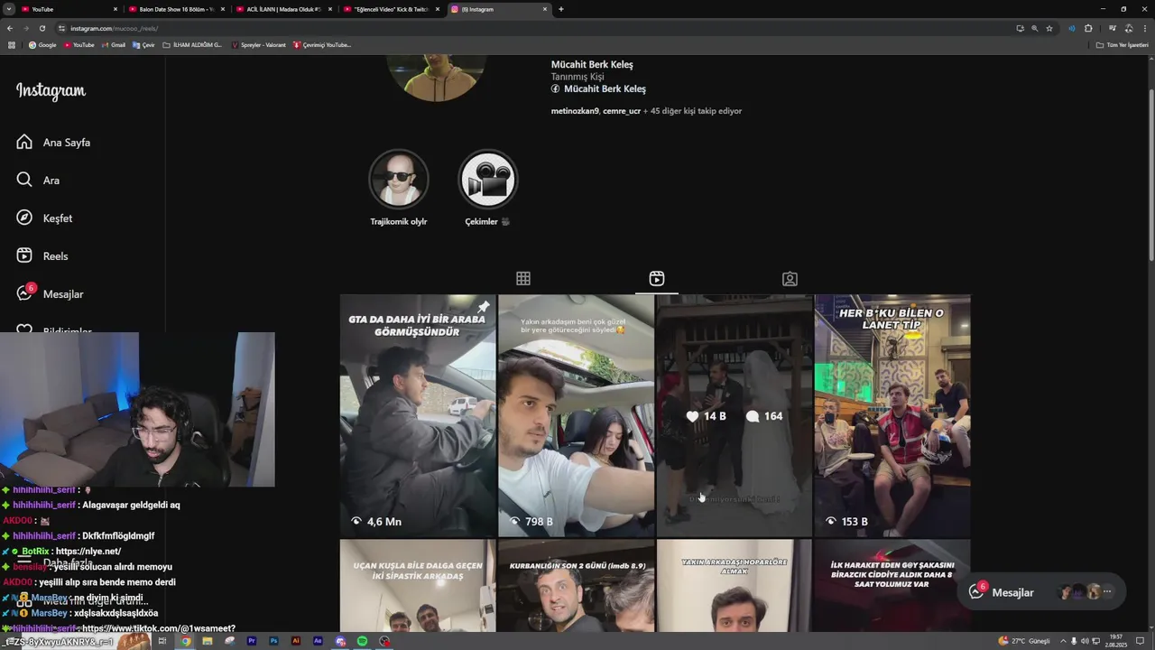Open follower cemre_ucr's profile

point(622,111)
